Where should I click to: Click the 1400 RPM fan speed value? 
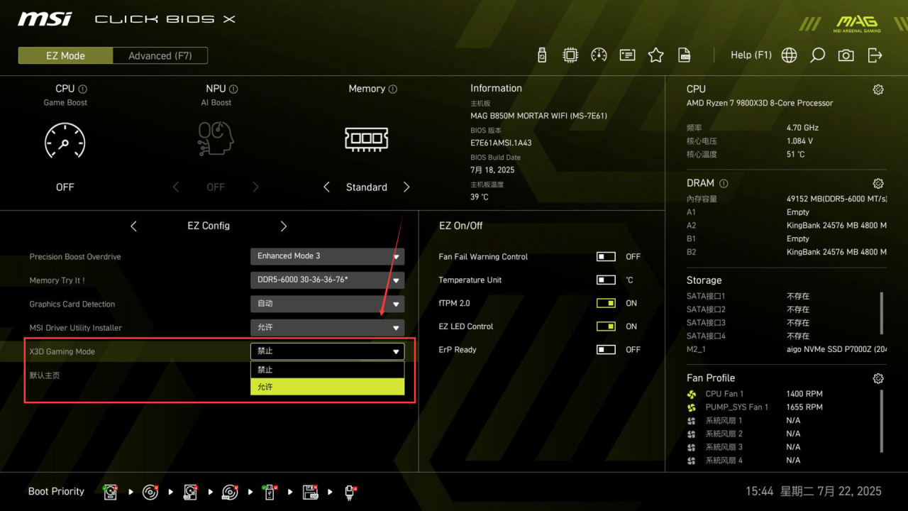[x=804, y=394]
